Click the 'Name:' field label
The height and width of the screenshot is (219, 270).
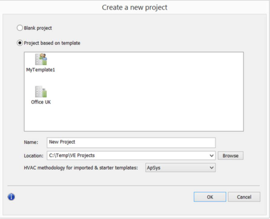click(31, 142)
